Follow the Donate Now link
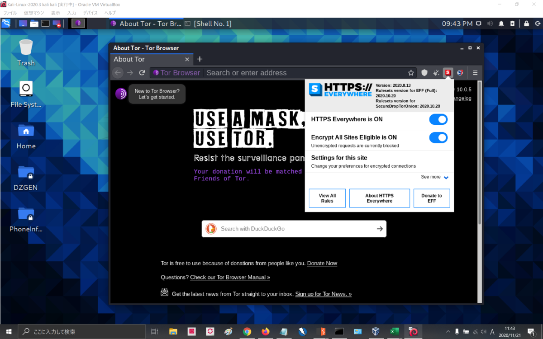Image resolution: width=543 pixels, height=339 pixels. [x=322, y=263]
